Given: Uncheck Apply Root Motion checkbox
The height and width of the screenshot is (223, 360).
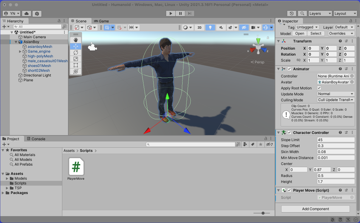Looking at the screenshot, I should pyautogui.click(x=319, y=88).
